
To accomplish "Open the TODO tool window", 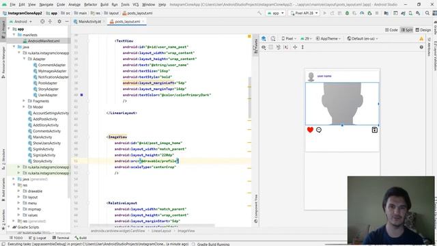I will pos(16,238).
